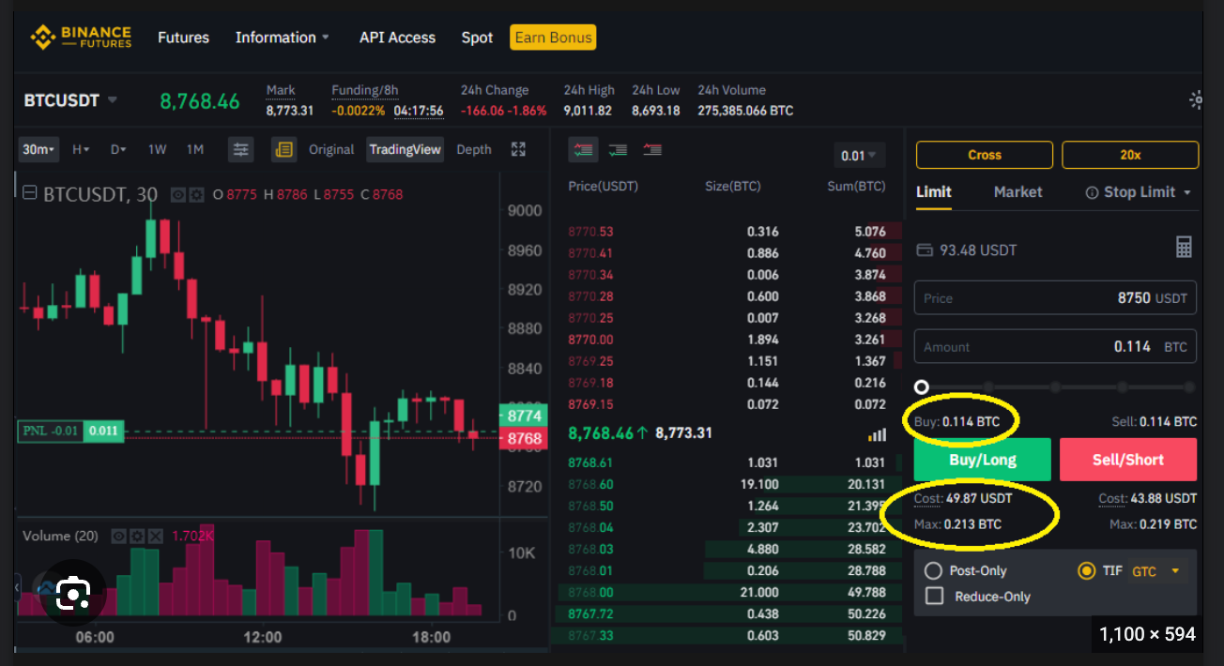Screen dimensions: 1224x666
Task: Click the amount percentage slider handle
Action: [x=921, y=386]
